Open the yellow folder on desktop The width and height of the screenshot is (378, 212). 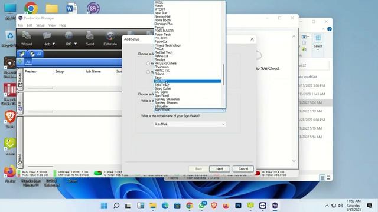[x=52, y=9]
